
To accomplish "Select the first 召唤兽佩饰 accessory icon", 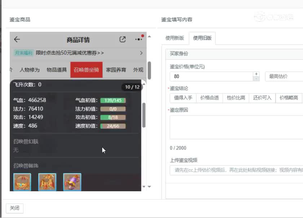I will click(22, 182).
